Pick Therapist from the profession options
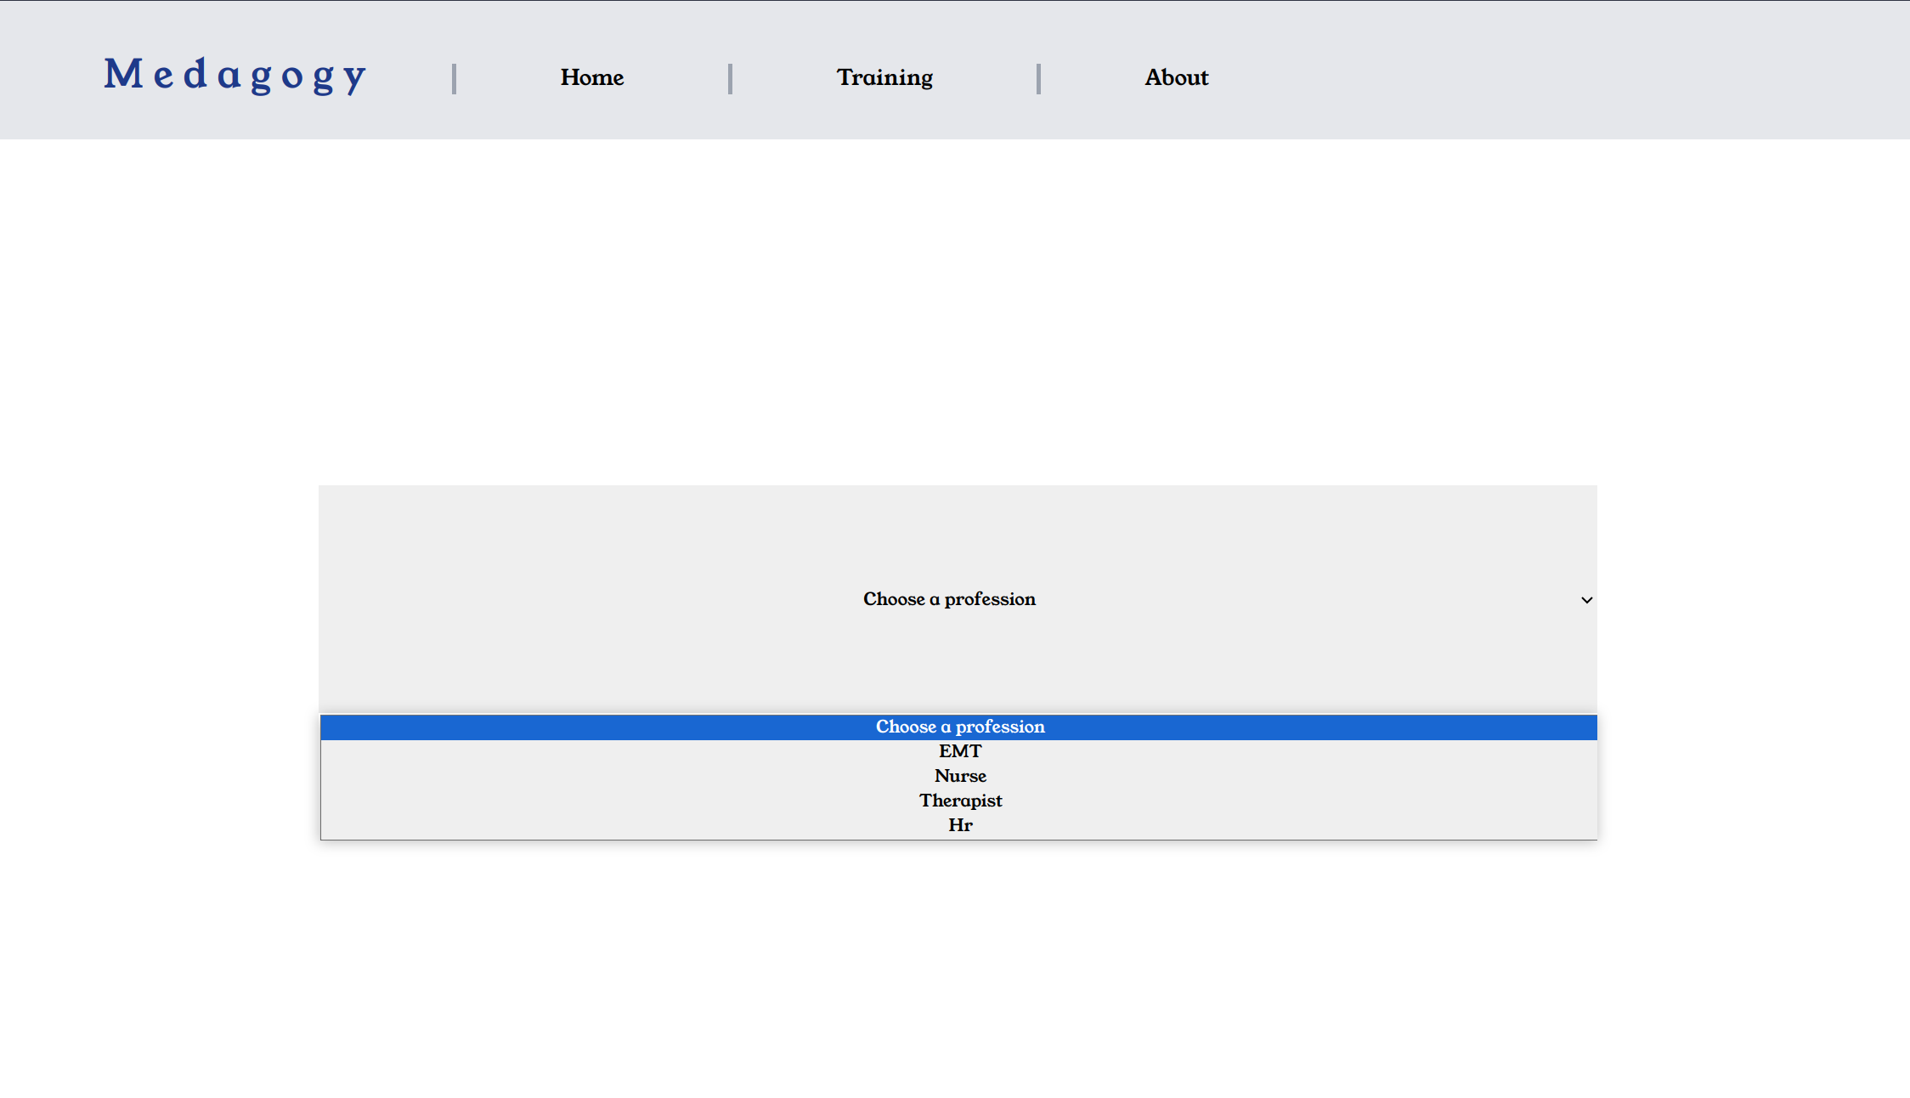 (x=959, y=801)
